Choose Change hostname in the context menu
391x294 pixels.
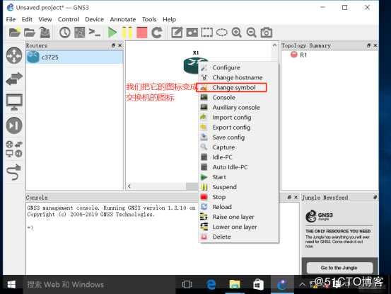(239, 77)
